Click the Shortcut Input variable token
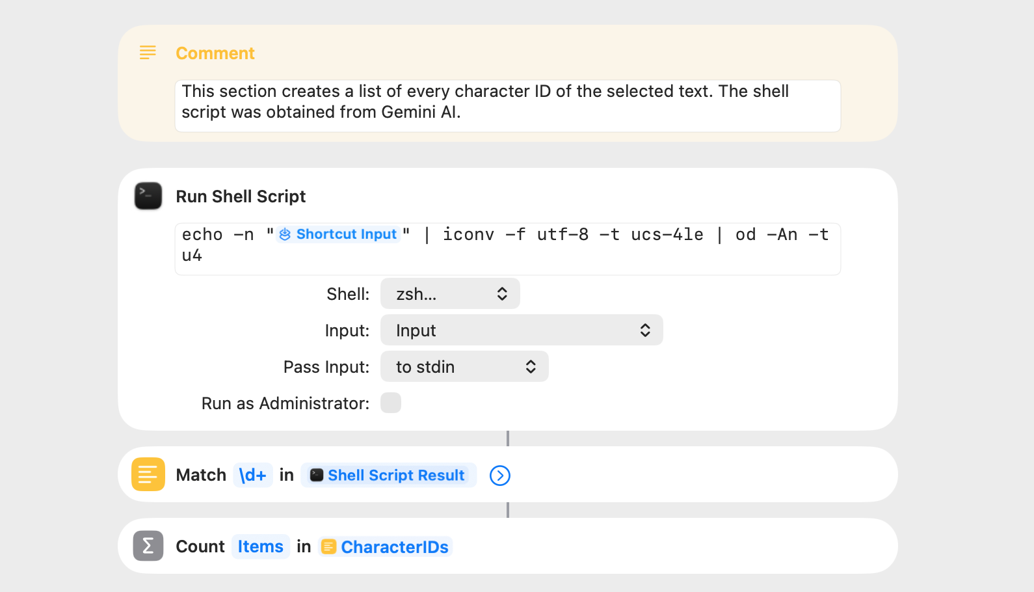This screenshot has width=1034, height=592. pos(338,234)
